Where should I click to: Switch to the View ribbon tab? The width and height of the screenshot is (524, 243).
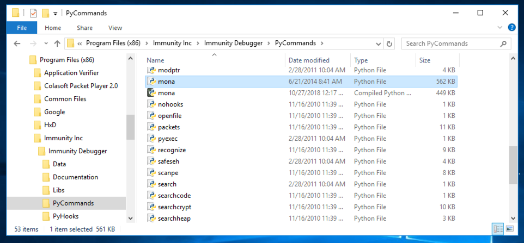115,28
